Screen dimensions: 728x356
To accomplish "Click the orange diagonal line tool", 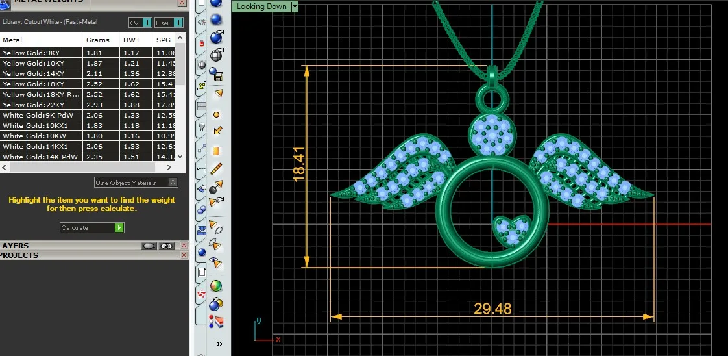I will pyautogui.click(x=216, y=169).
